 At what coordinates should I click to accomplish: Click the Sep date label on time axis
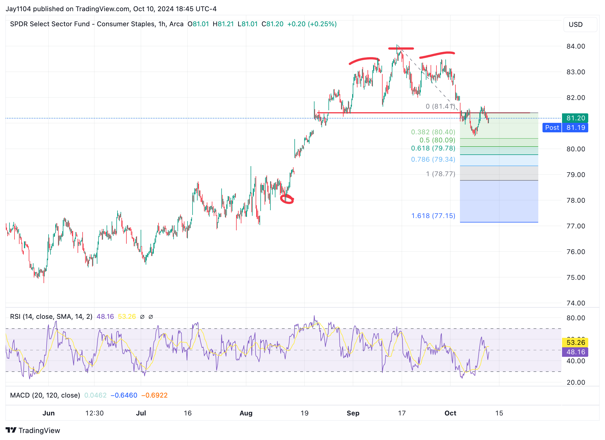click(353, 413)
